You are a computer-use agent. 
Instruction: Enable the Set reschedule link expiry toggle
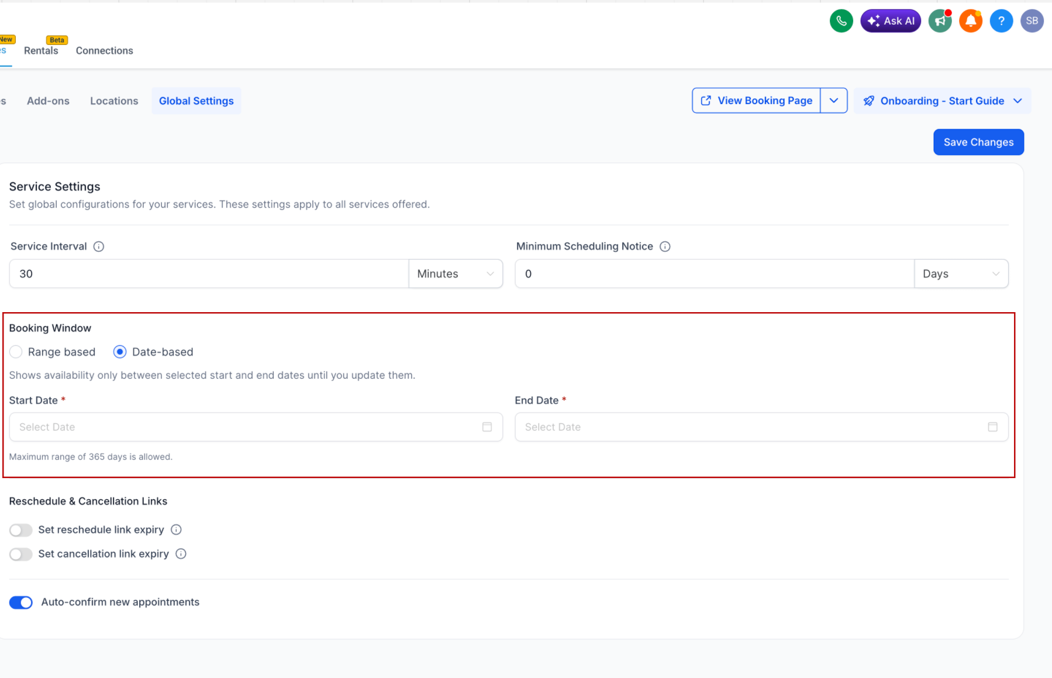(x=20, y=530)
